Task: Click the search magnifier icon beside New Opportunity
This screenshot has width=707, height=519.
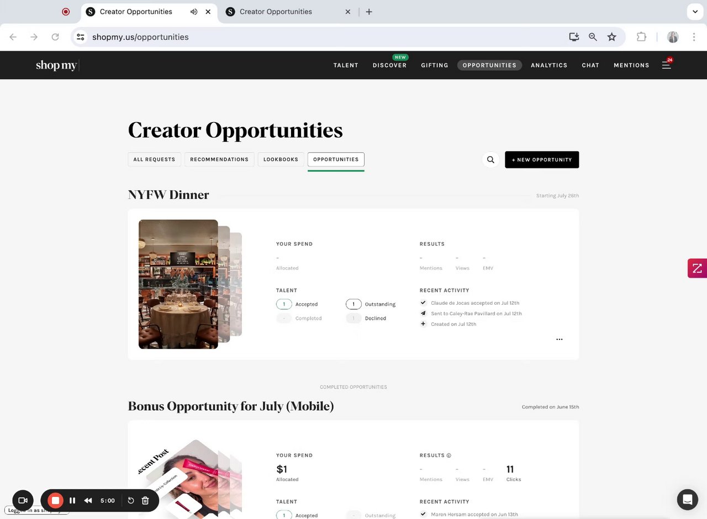Action: pos(490,160)
